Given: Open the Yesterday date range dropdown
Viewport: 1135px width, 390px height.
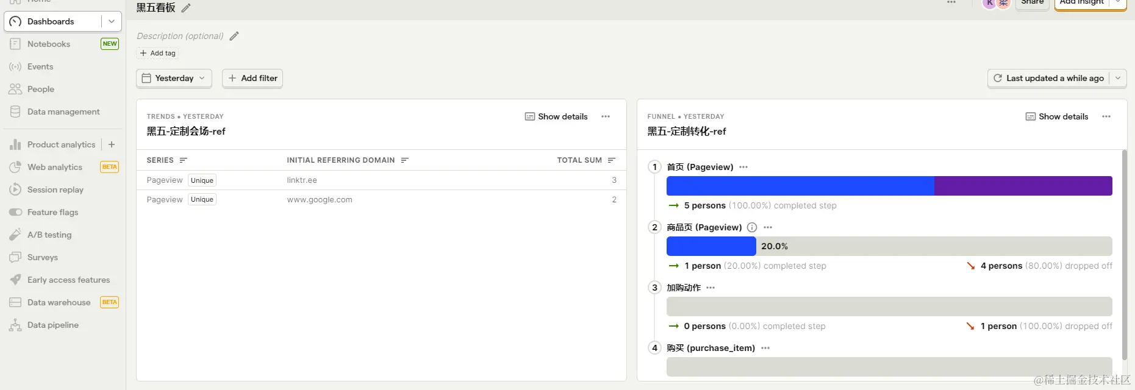Looking at the screenshot, I should [174, 78].
